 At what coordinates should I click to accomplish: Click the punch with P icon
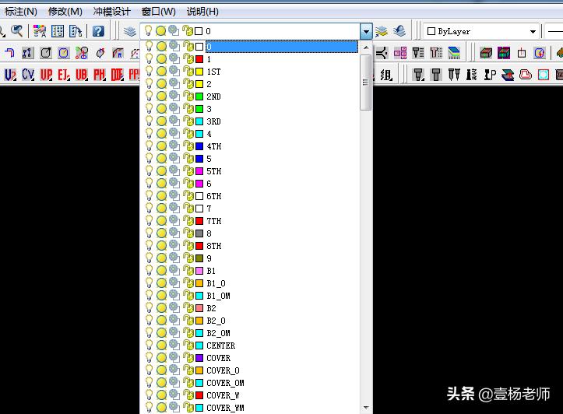(490, 75)
